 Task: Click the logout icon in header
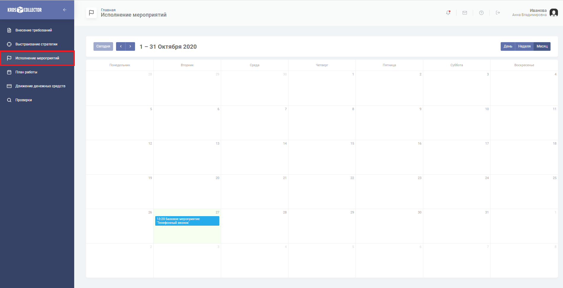[498, 13]
